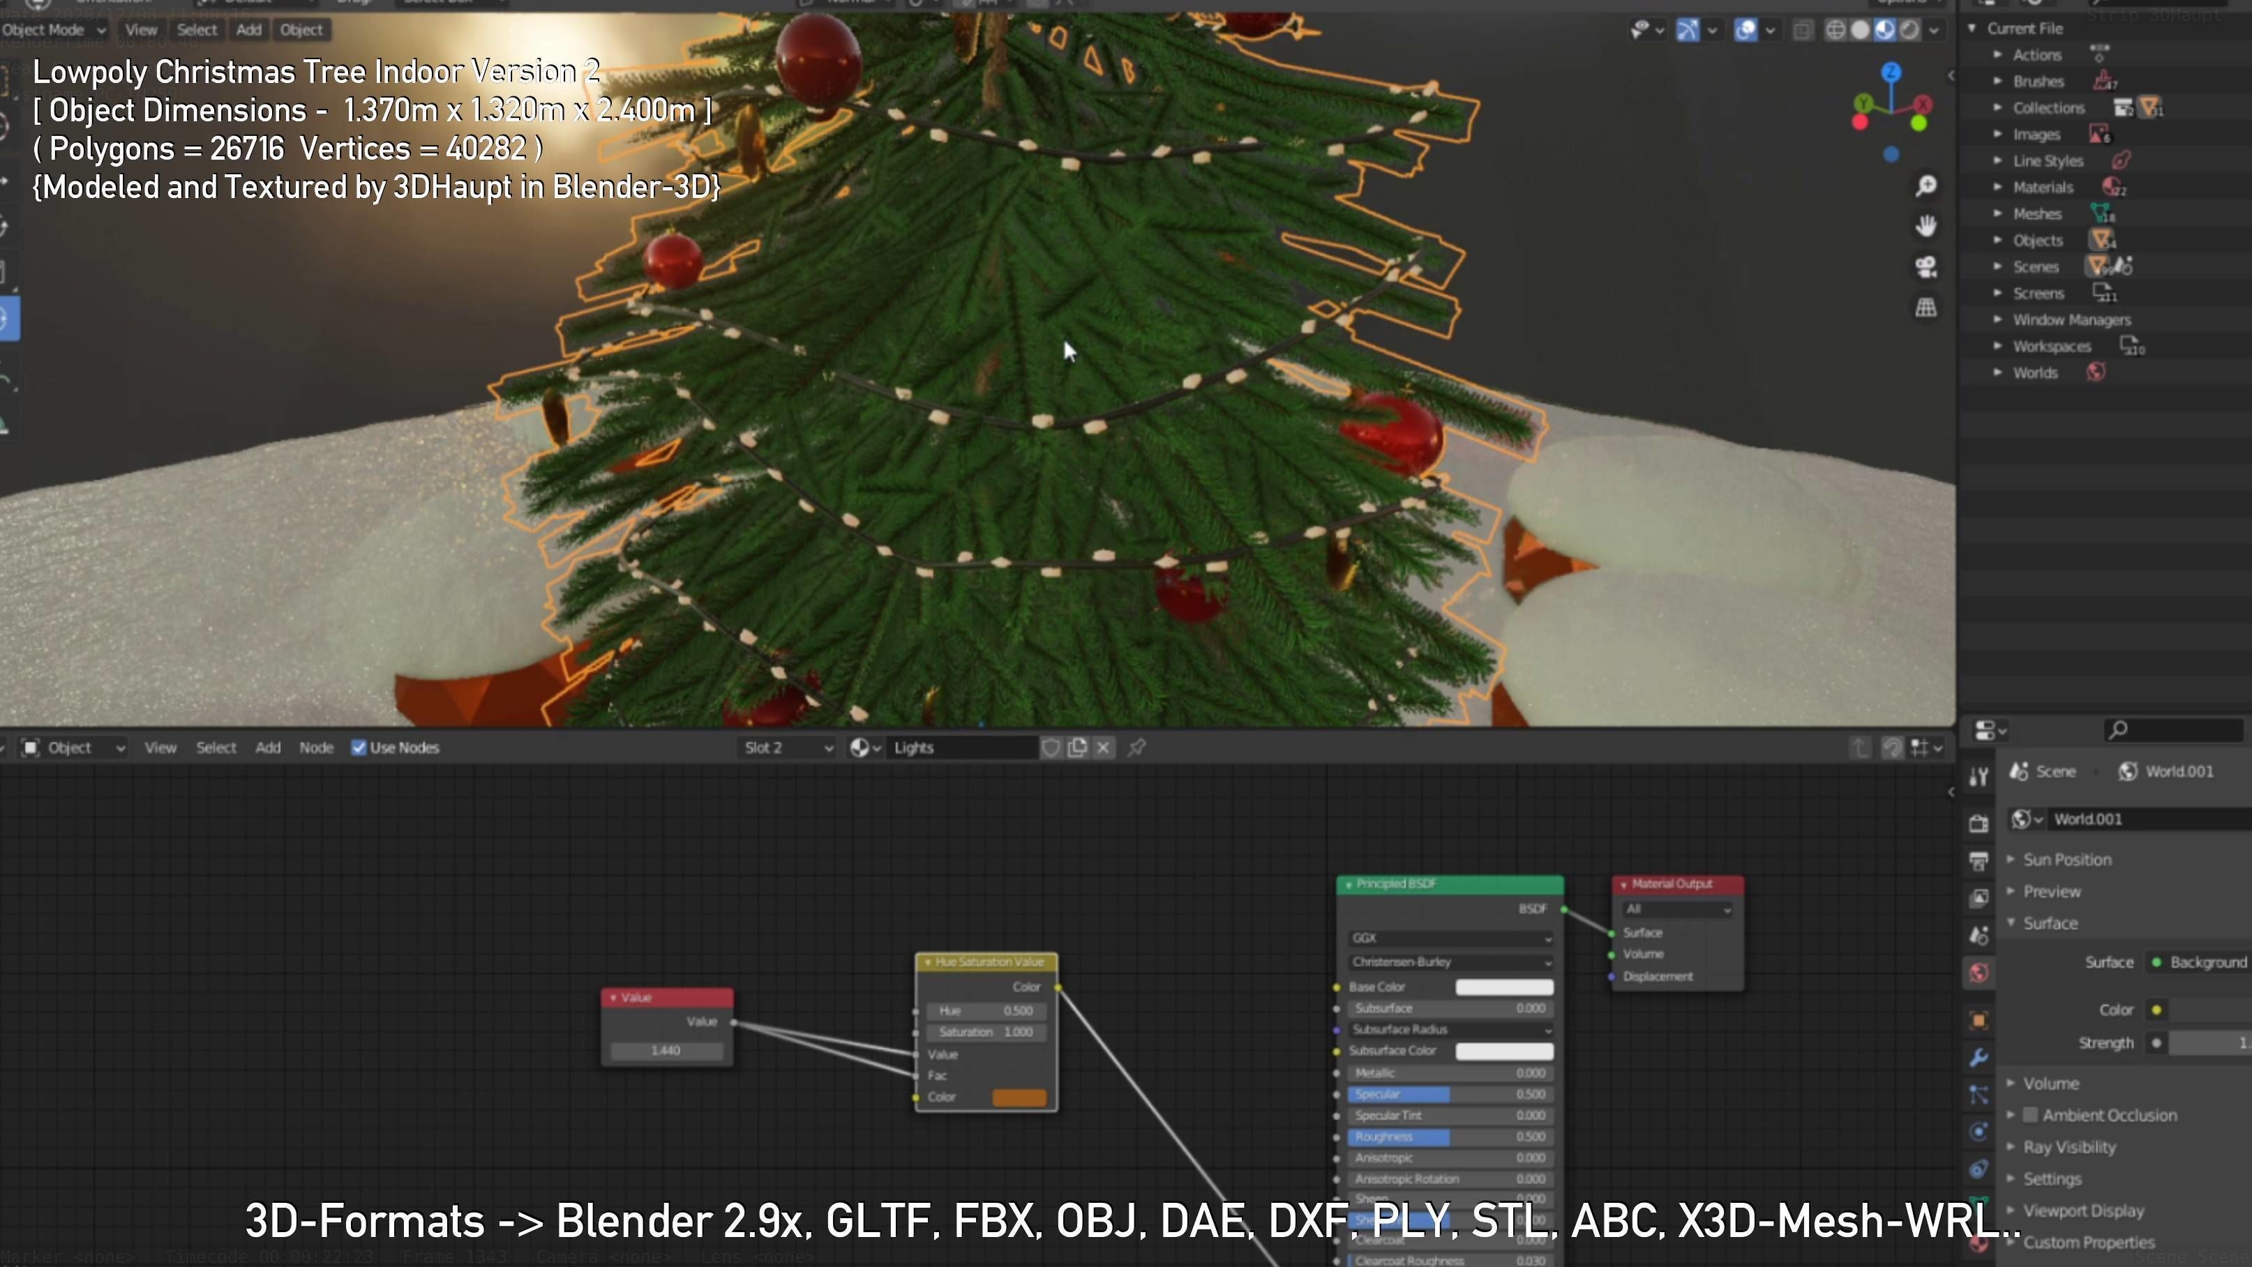Click the orange Color swatch in Hue Saturation node
The width and height of the screenshot is (2252, 1267).
pos(1019,1098)
